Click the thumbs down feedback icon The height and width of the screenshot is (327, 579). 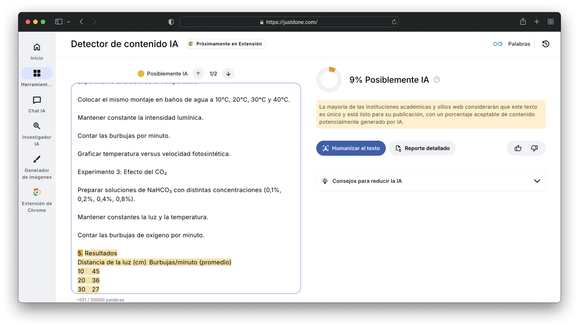point(534,148)
